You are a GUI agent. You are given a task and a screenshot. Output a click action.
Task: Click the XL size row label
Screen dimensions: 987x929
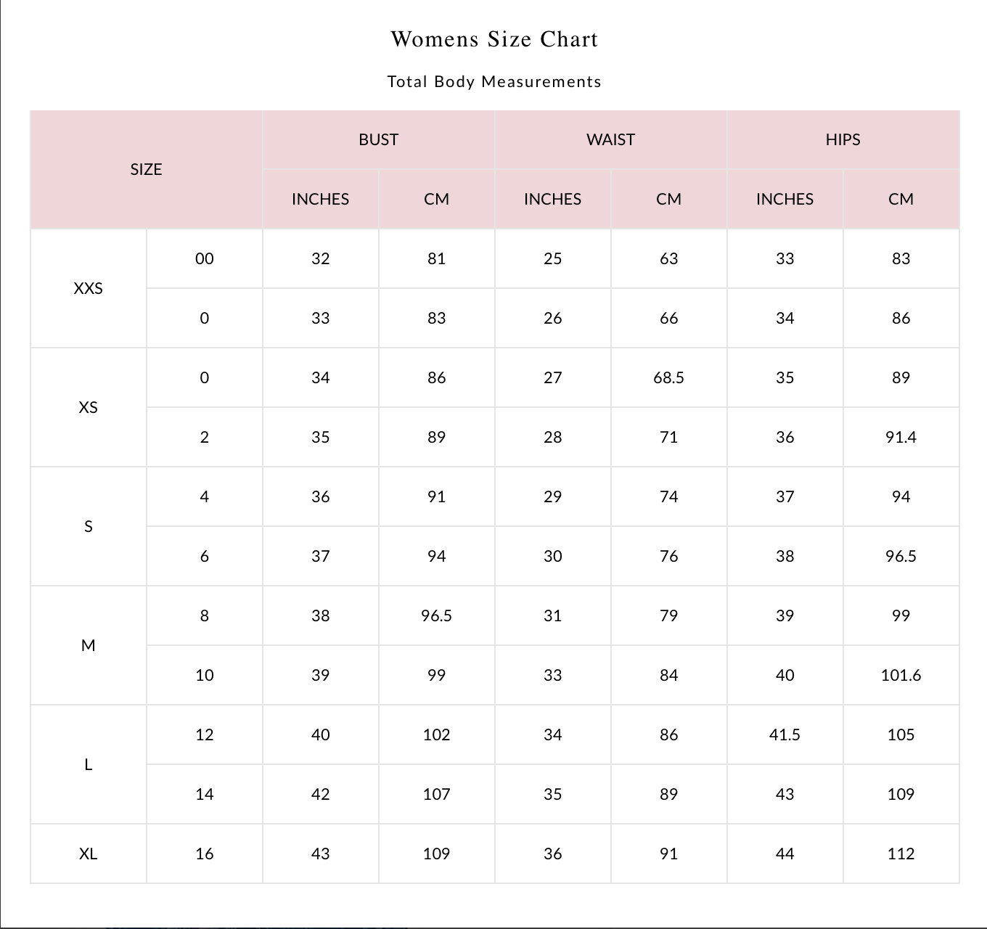(88, 854)
